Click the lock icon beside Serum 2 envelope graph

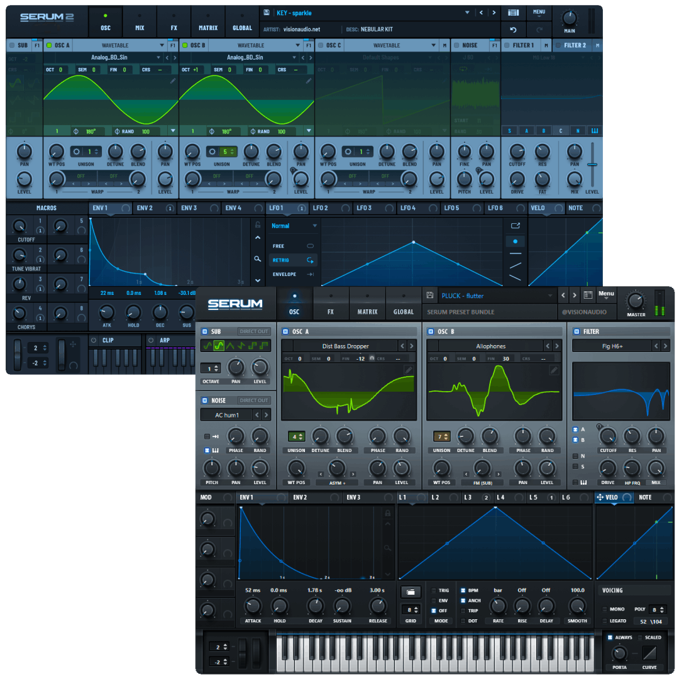point(258,224)
